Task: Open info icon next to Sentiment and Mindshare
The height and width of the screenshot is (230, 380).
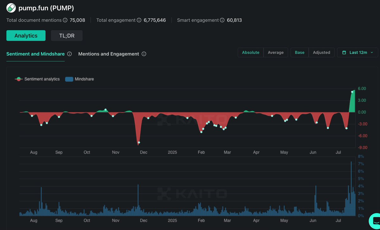Action: pos(69,54)
